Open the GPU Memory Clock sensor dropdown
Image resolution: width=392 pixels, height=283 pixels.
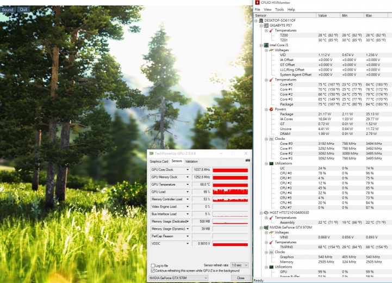[x=188, y=177]
